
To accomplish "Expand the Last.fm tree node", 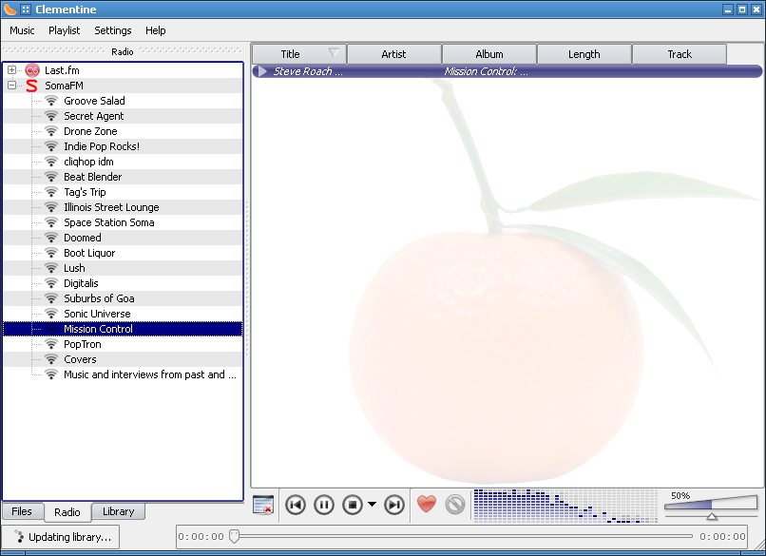I will click(11, 70).
